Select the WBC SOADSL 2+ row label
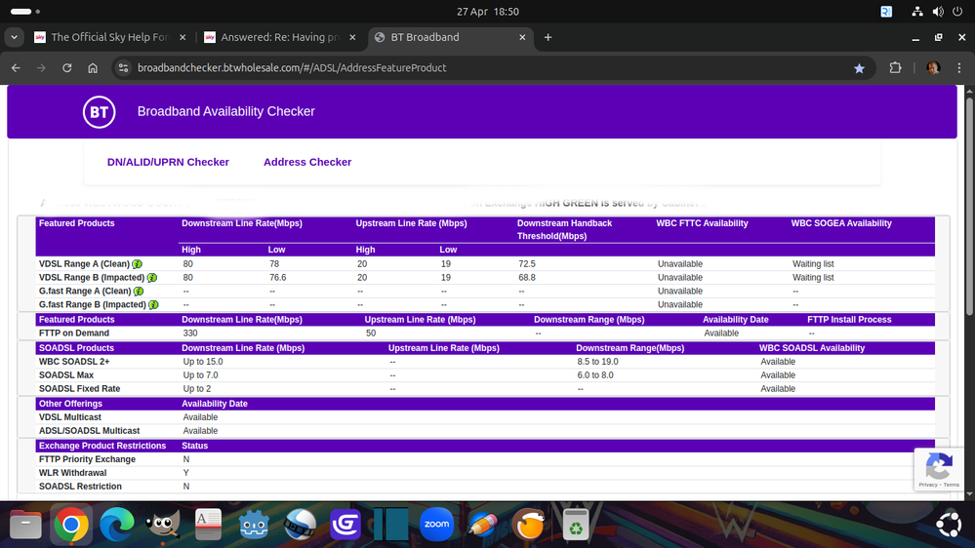Screen dimensions: 975x548 (74, 362)
